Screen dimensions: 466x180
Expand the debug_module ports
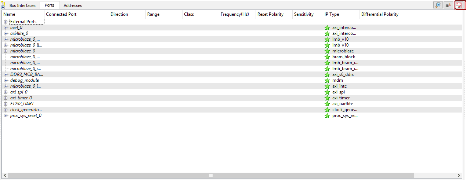[6, 80]
